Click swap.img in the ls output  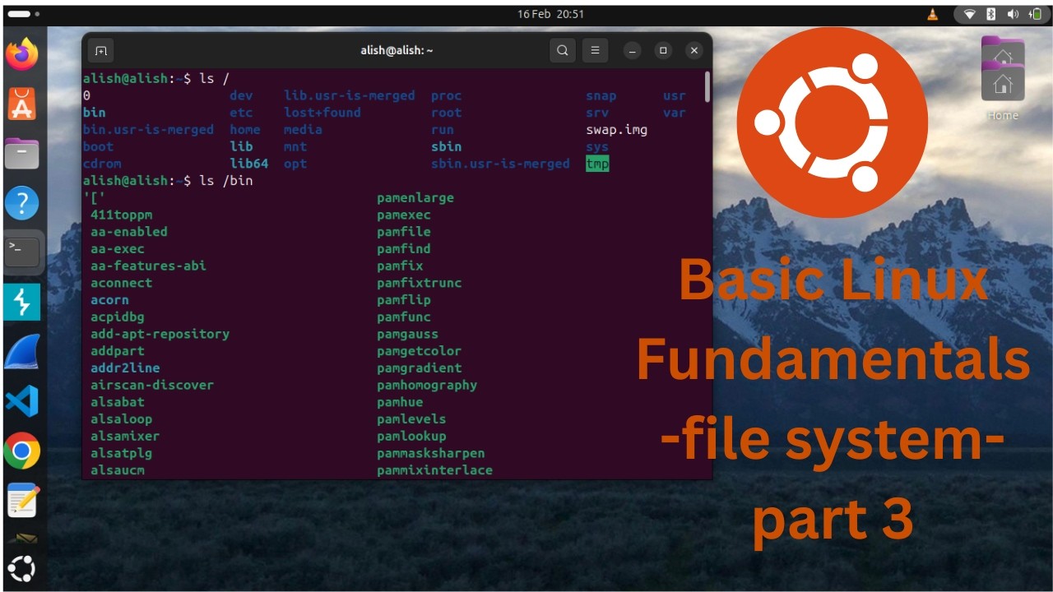(x=616, y=130)
